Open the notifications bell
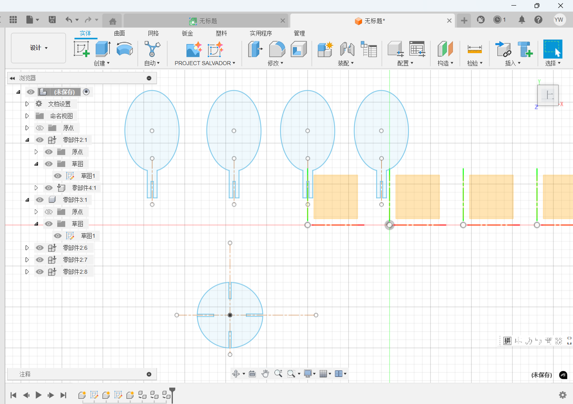 coord(522,20)
